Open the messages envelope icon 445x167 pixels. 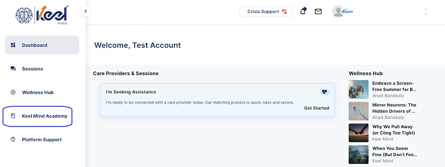point(318,12)
